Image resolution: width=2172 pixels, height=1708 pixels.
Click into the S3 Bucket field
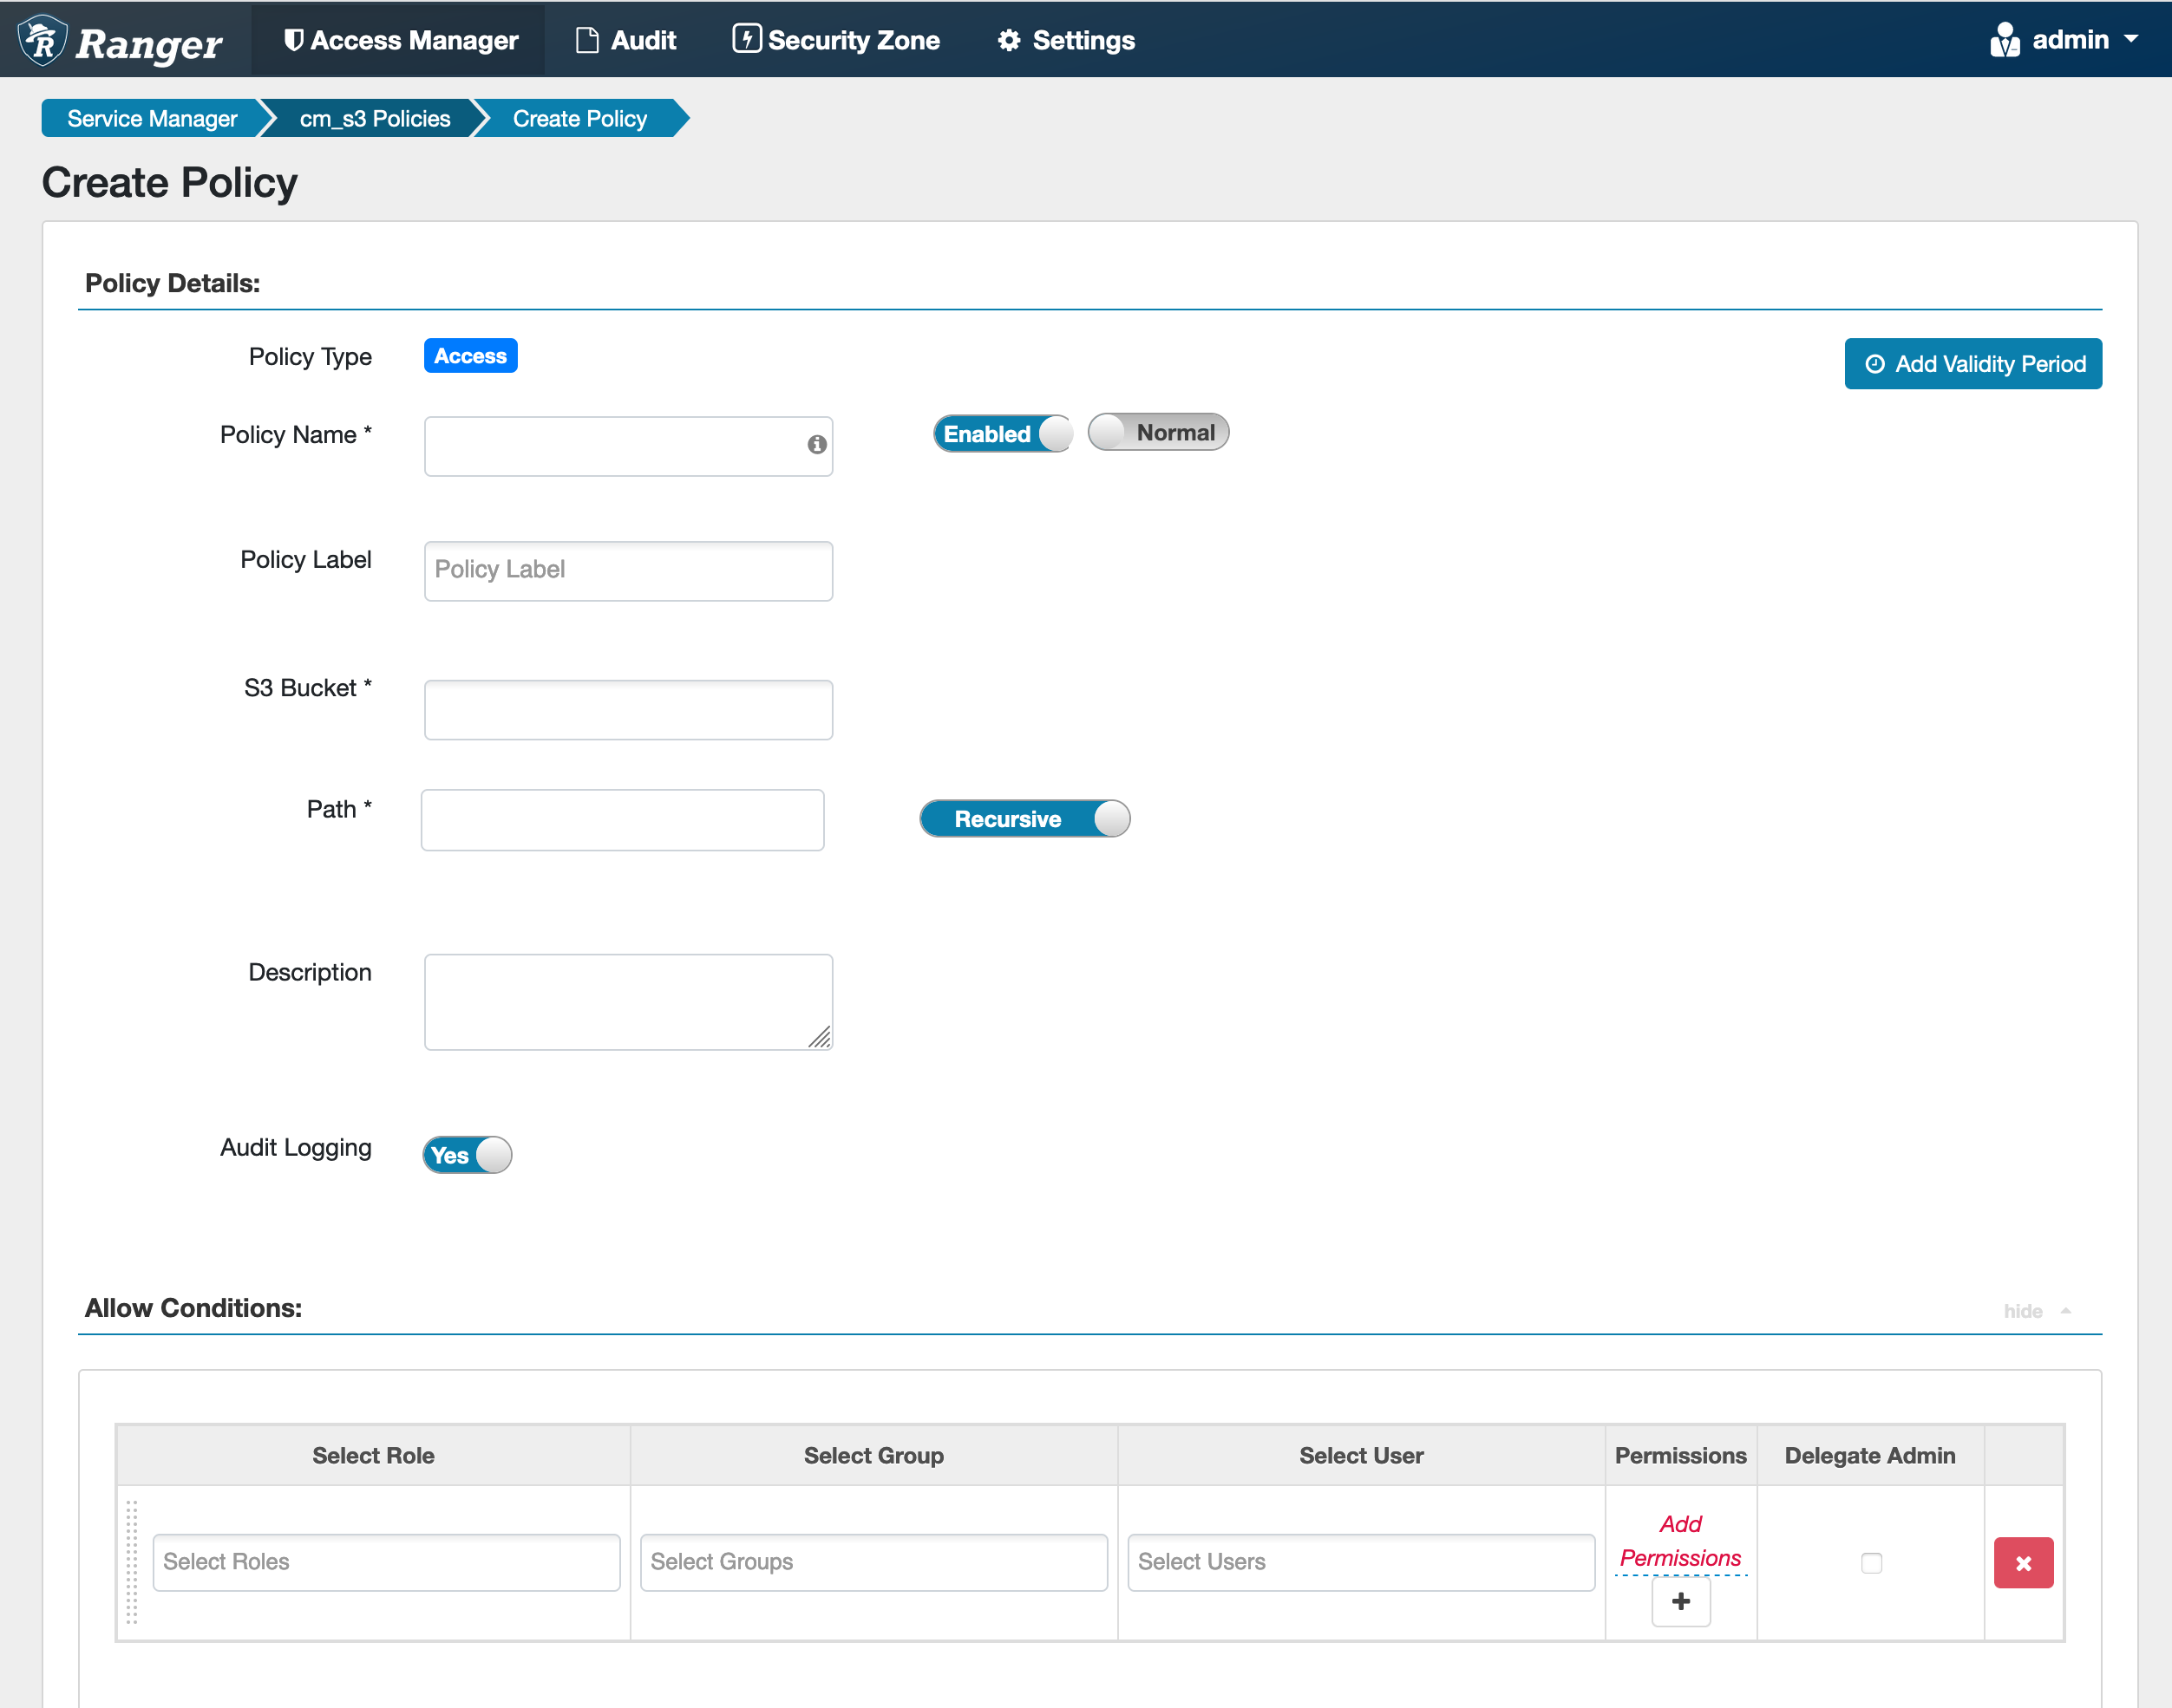coord(627,710)
